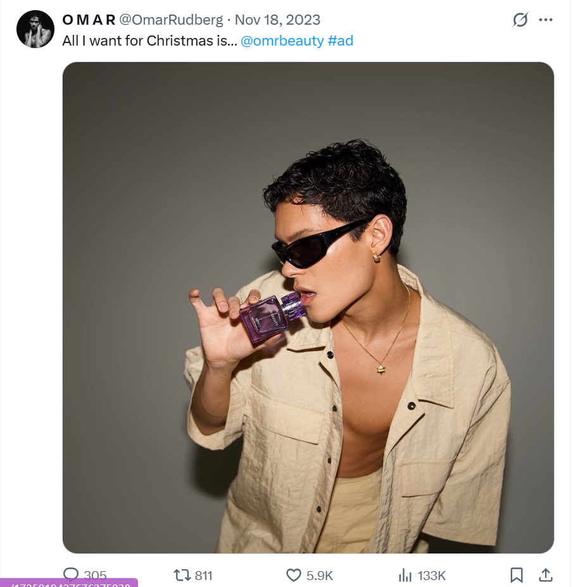Click the 5.9K likes count
573x587 pixels.
(320, 575)
